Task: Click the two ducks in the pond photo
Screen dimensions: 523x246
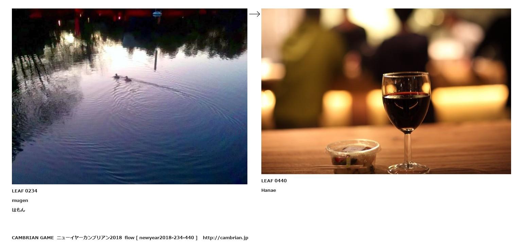Action: [x=122, y=78]
